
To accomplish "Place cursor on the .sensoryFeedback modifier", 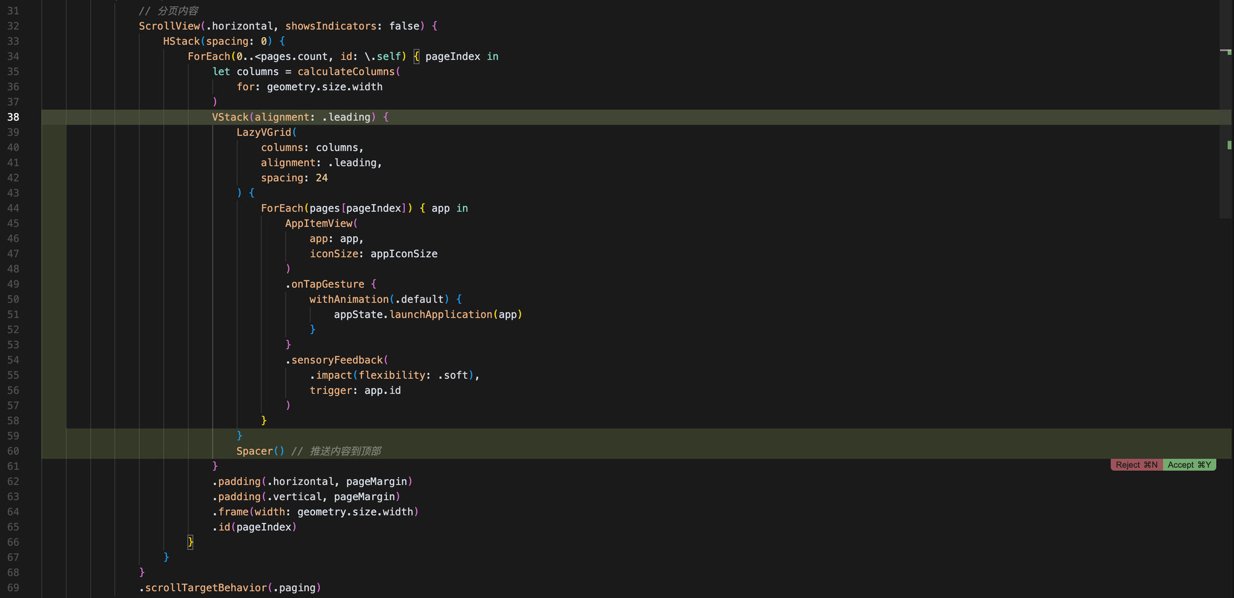I will [x=336, y=360].
